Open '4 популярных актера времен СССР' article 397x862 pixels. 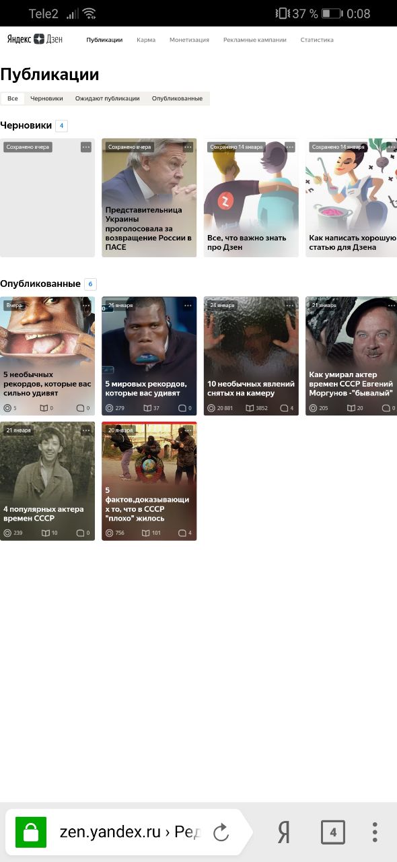(x=47, y=481)
